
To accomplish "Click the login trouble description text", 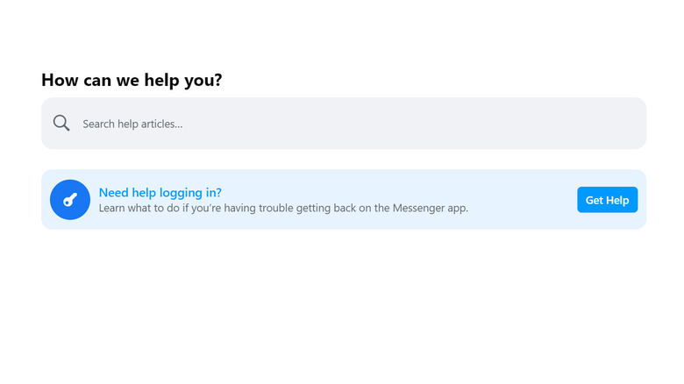I will [x=283, y=209].
